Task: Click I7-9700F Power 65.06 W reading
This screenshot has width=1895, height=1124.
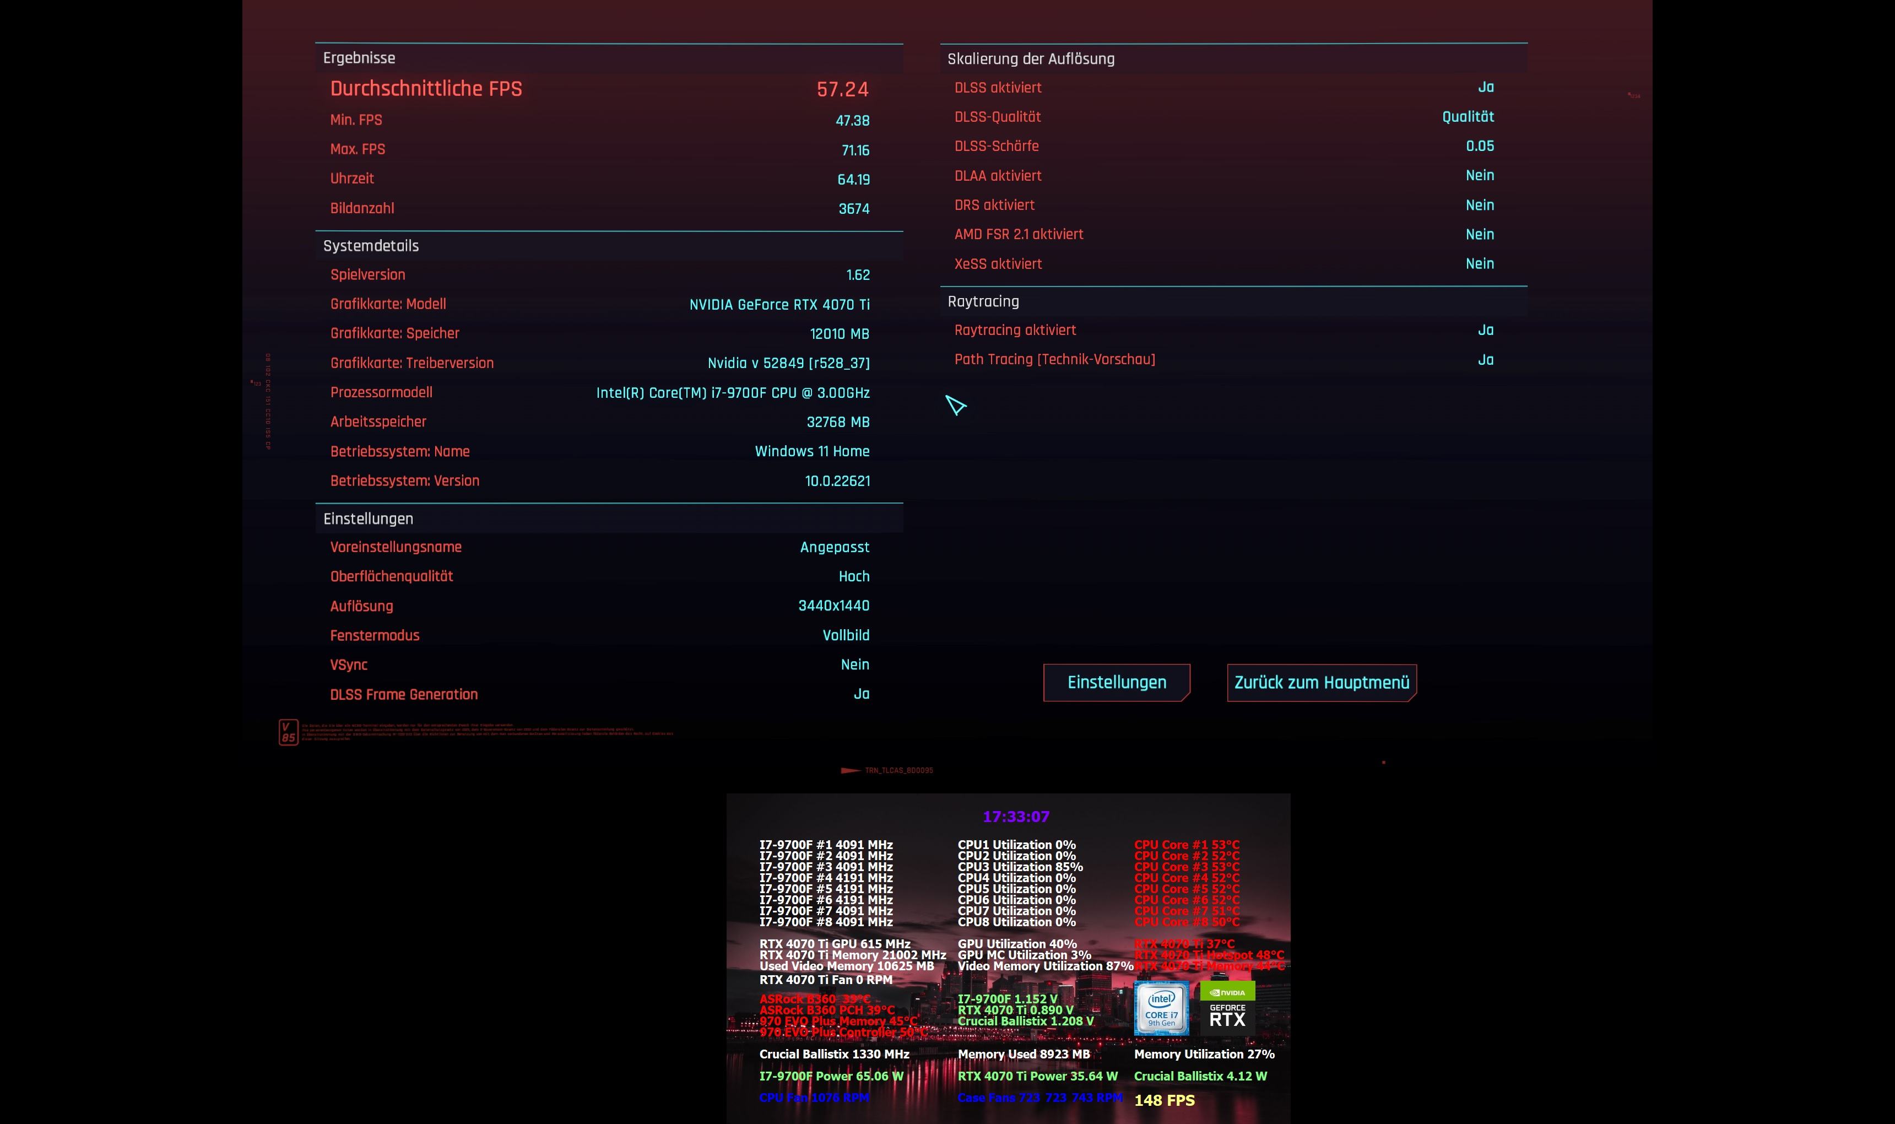Action: [831, 1076]
